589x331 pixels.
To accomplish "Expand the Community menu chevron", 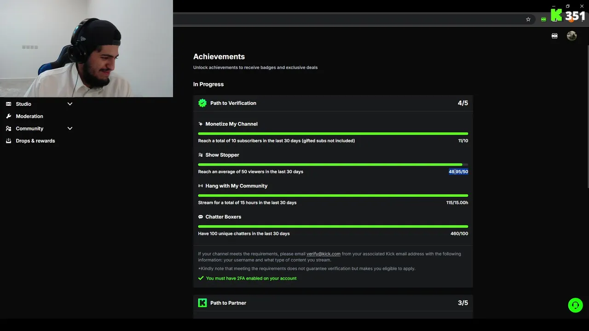I will (x=70, y=129).
